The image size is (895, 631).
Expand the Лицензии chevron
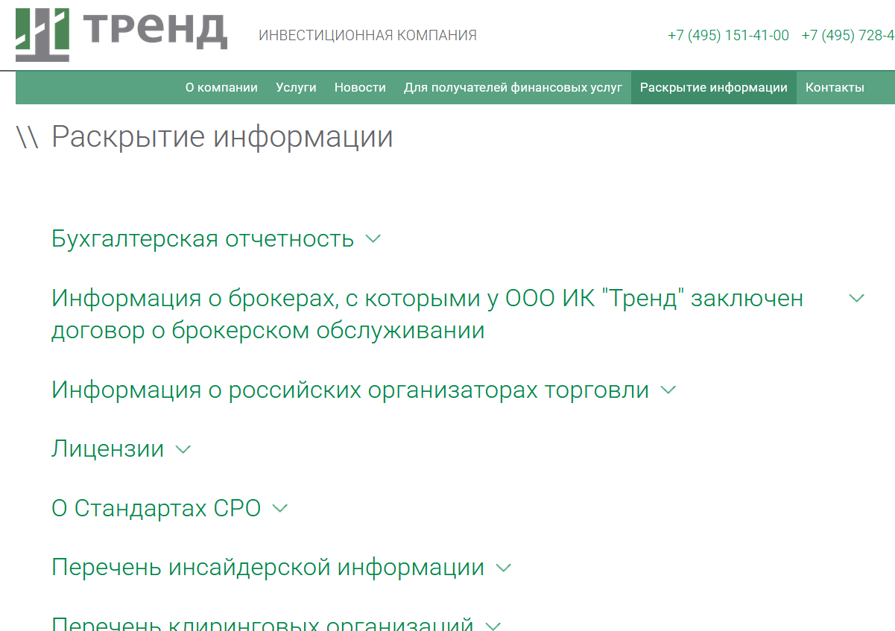tap(183, 449)
